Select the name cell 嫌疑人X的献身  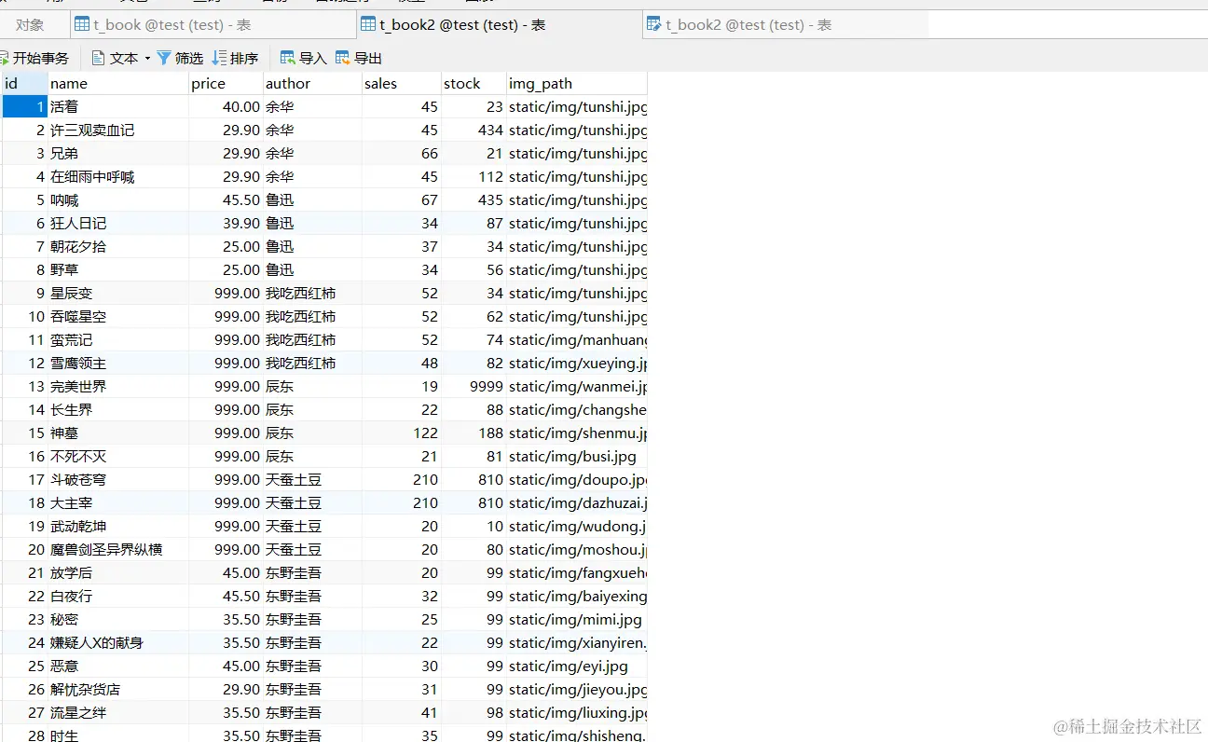117,642
